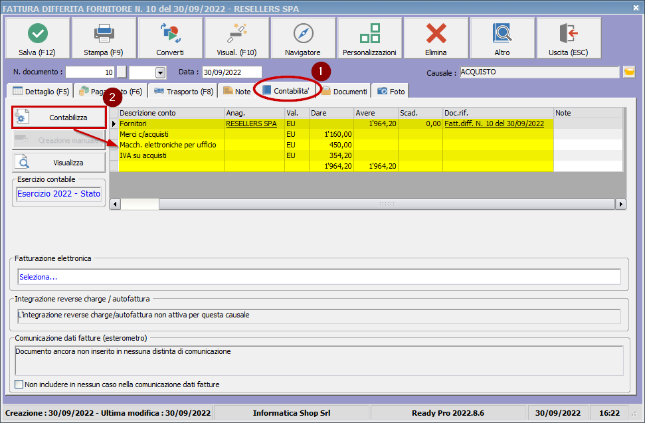Click the Scad. column header
The width and height of the screenshot is (645, 423).
[420, 113]
